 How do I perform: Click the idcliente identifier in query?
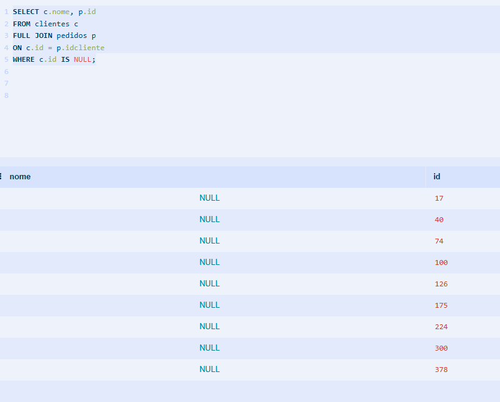85,48
